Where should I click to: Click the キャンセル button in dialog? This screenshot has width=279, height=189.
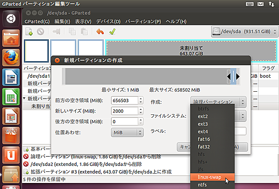coord(184,147)
